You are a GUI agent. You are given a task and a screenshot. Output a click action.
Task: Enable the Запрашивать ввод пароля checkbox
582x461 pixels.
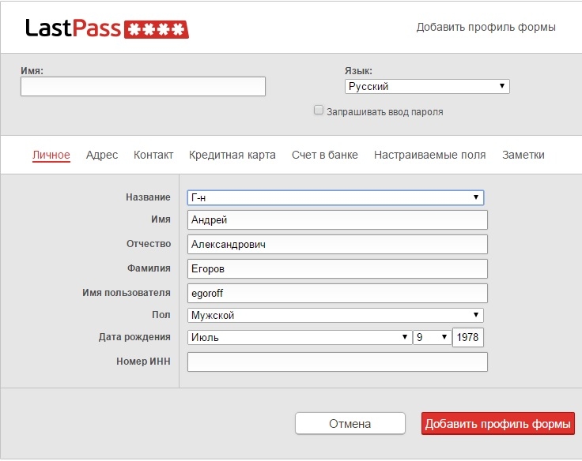tap(319, 110)
